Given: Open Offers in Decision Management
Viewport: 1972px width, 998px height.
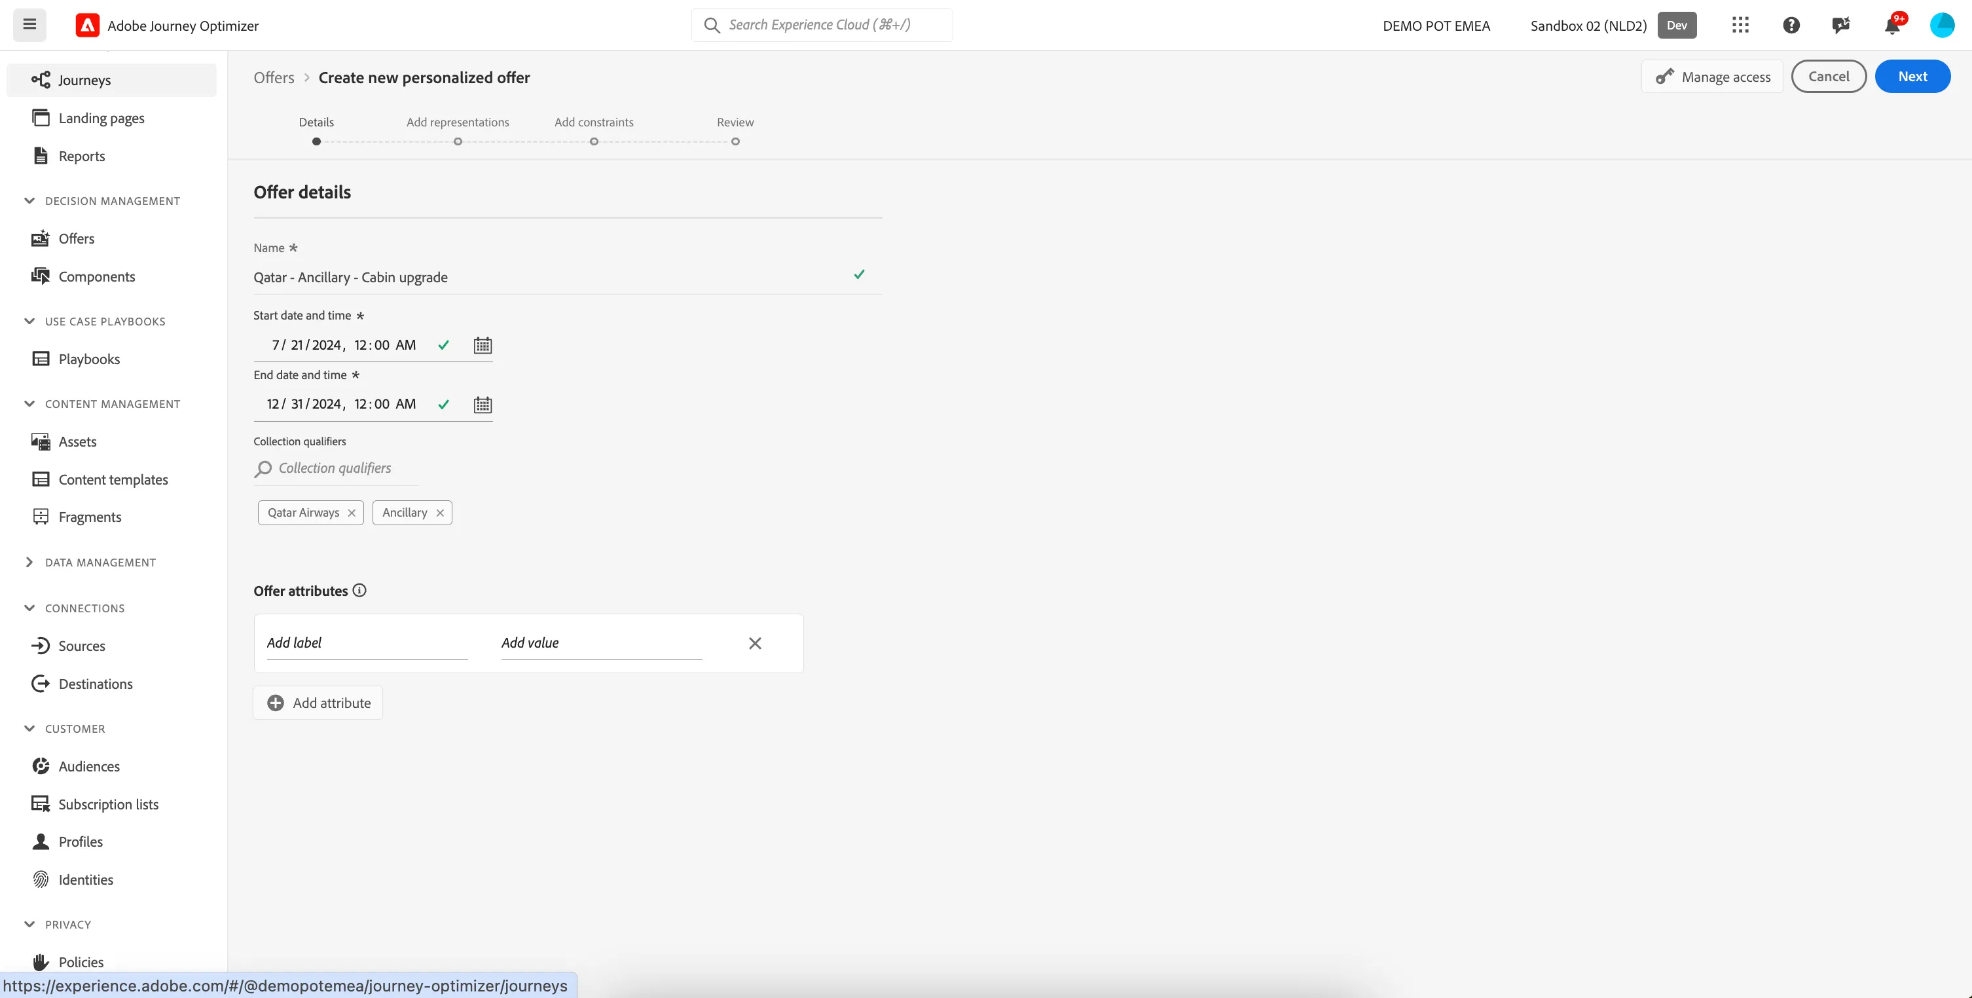Looking at the screenshot, I should (x=112, y=239).
